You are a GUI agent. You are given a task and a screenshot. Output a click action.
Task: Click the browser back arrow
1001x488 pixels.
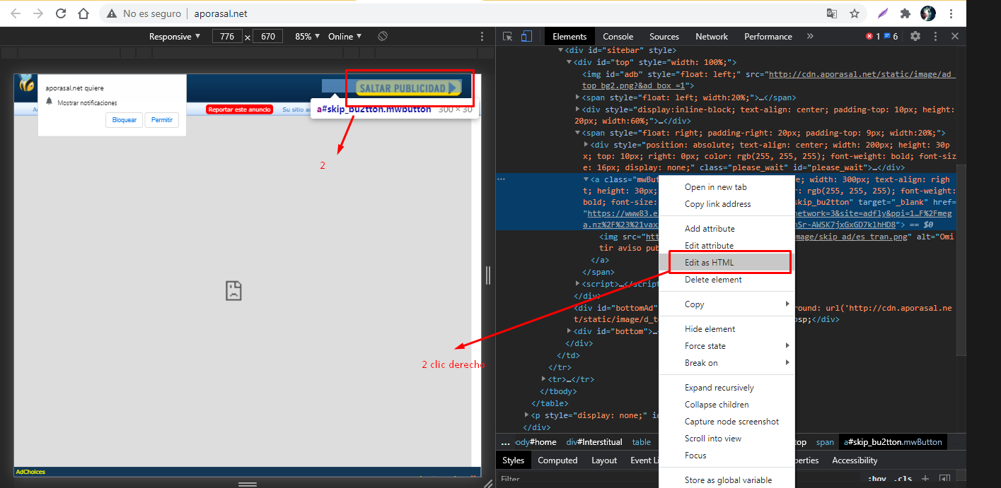16,13
